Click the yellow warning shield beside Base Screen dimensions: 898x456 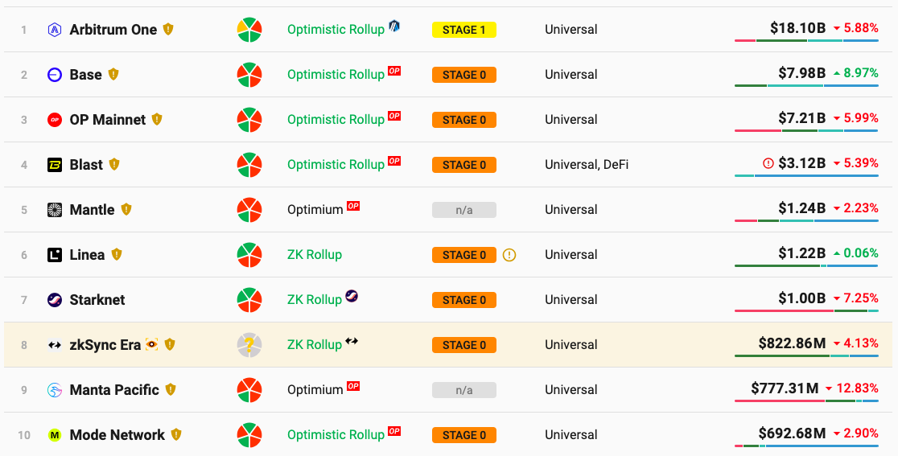click(113, 75)
